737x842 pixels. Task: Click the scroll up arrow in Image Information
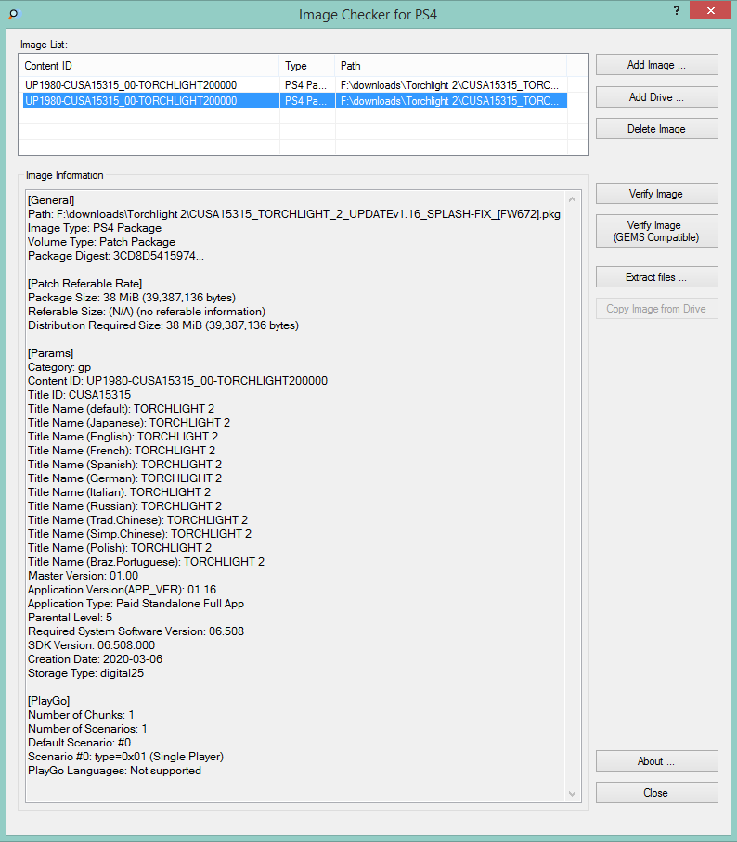573,199
